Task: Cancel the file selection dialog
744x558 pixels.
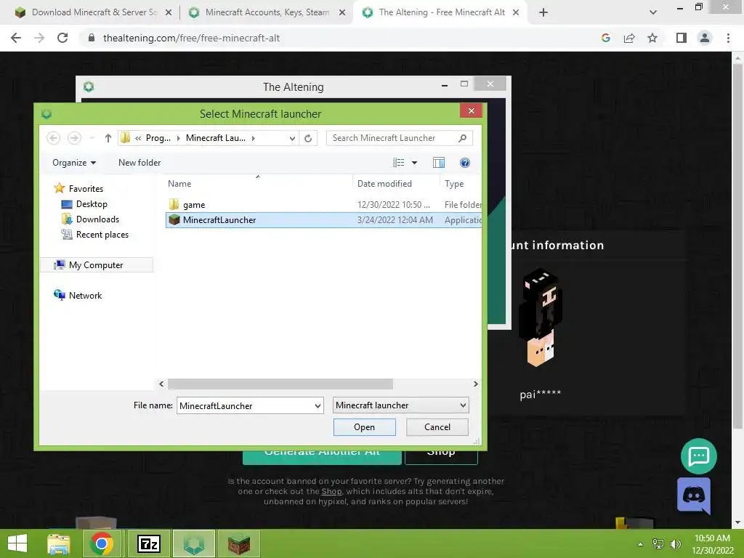Action: [437, 427]
